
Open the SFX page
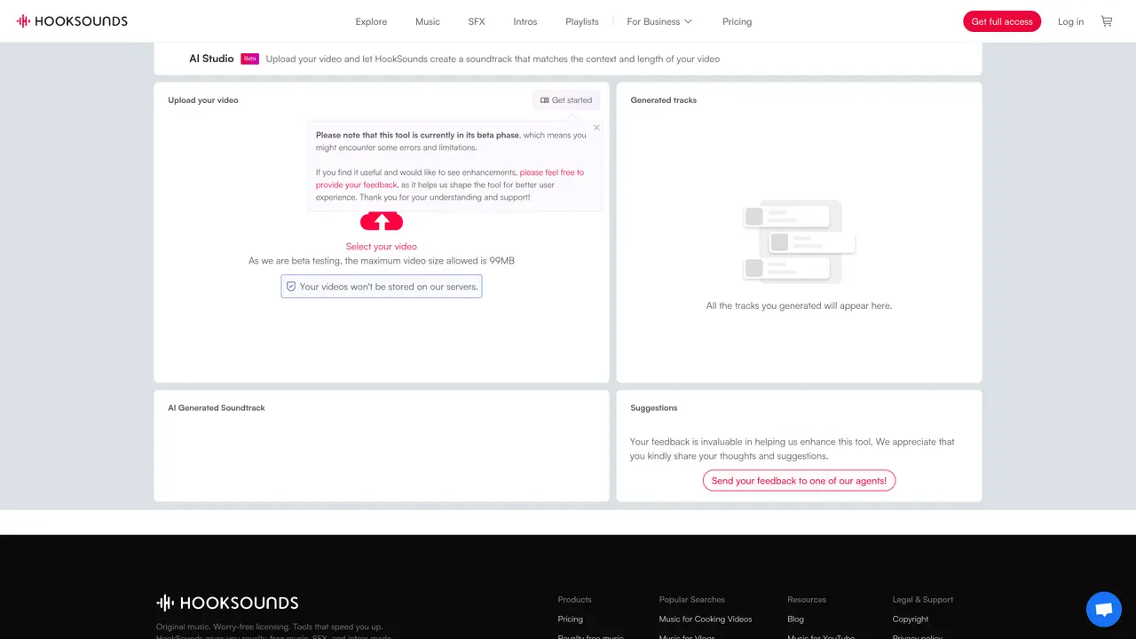(477, 21)
